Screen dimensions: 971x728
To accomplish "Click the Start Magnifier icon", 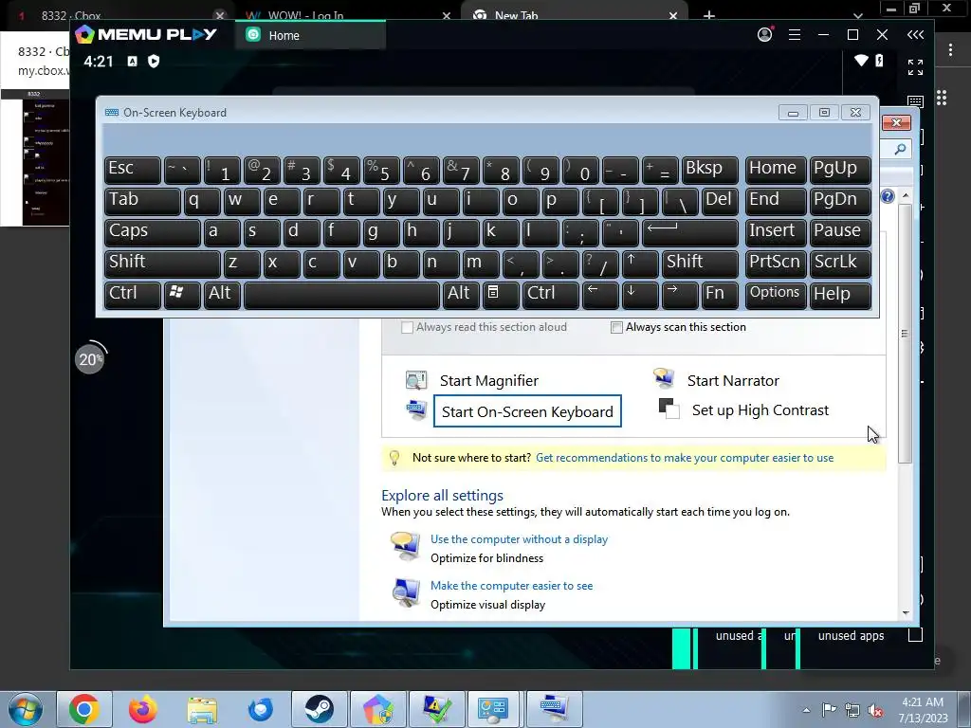I will 415,379.
